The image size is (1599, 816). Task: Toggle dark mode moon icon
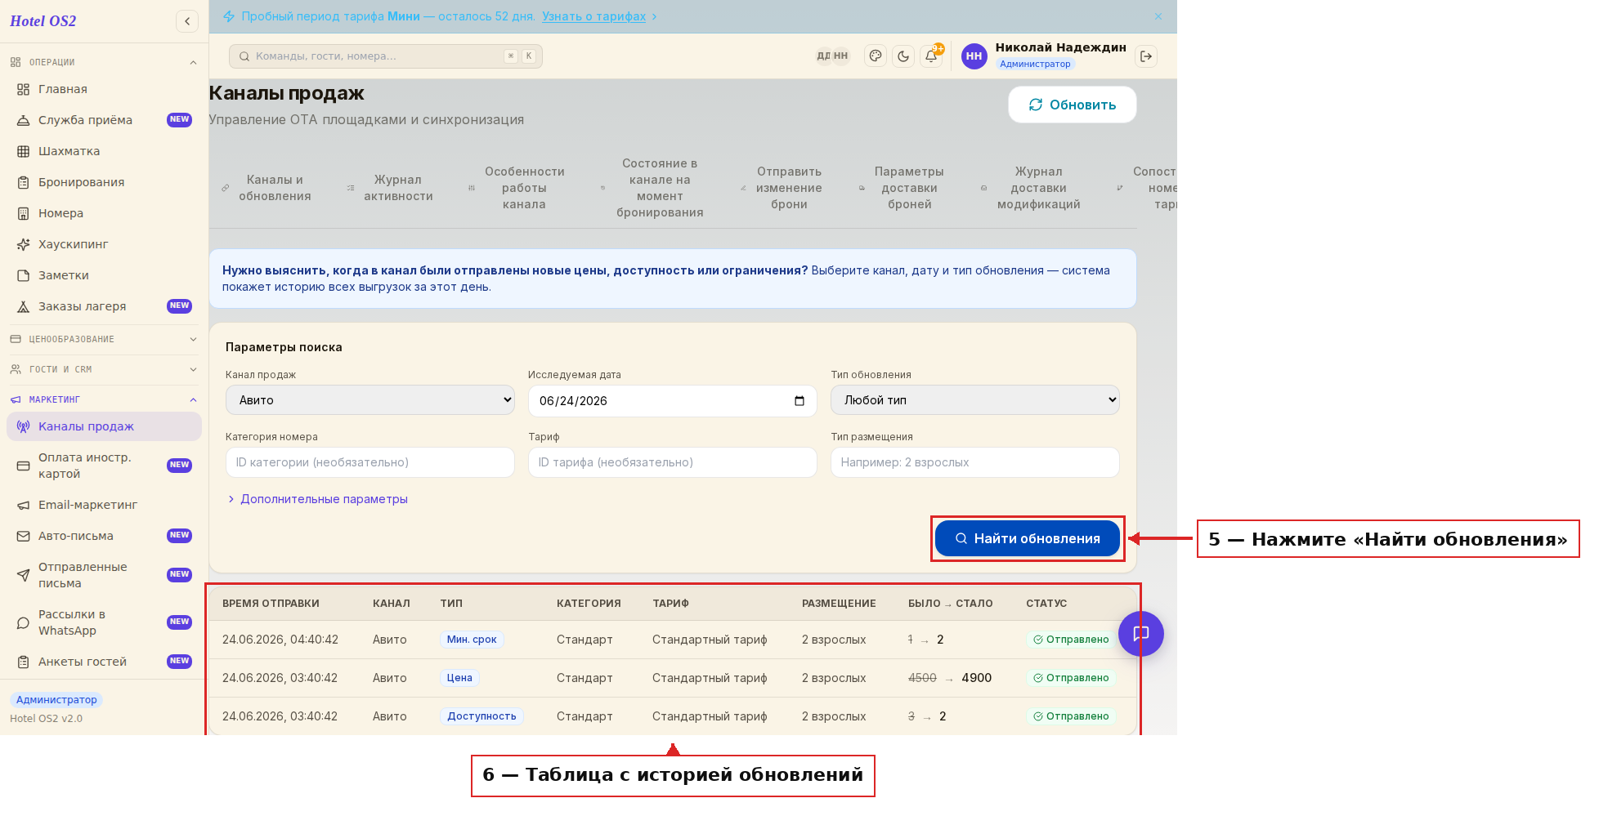(903, 56)
